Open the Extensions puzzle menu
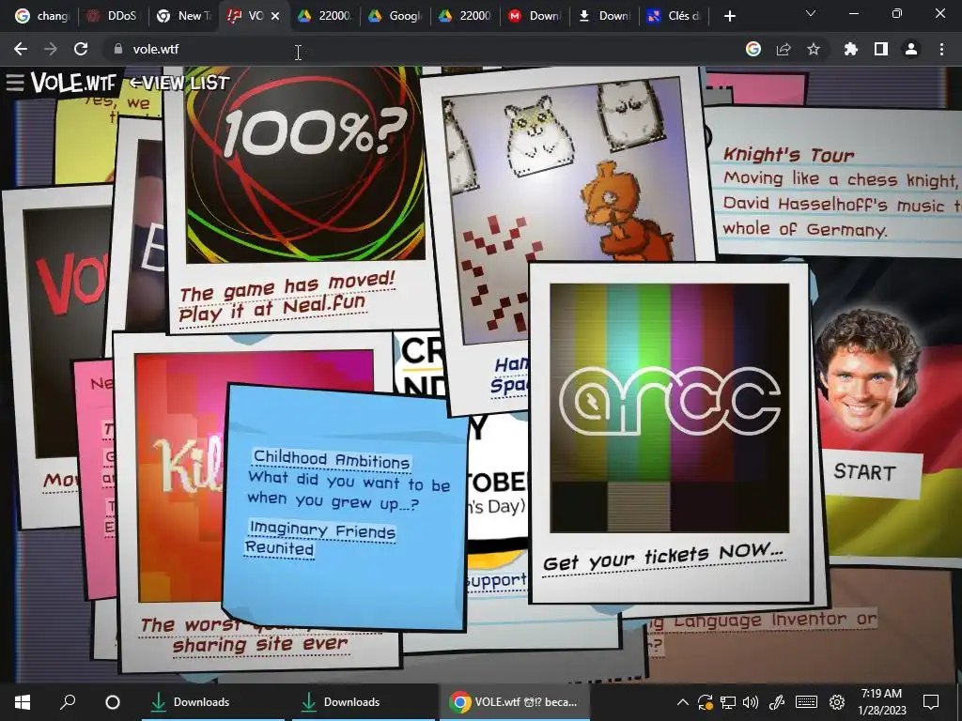This screenshot has width=962, height=721. [x=850, y=49]
